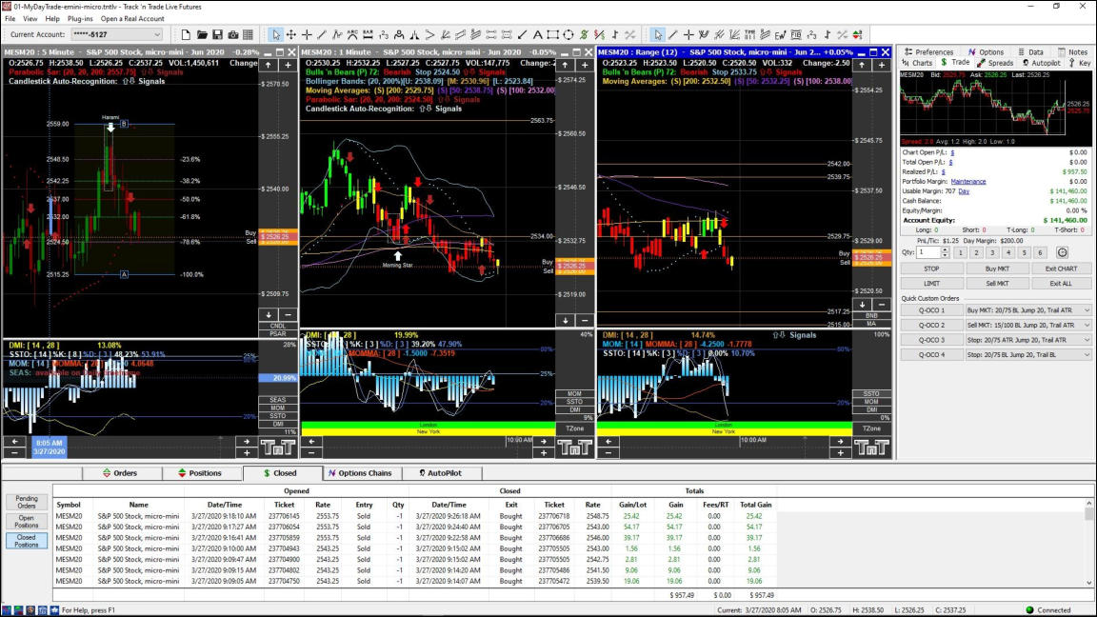
Task: Select Closed Positions in the side panel
Action: click(27, 540)
